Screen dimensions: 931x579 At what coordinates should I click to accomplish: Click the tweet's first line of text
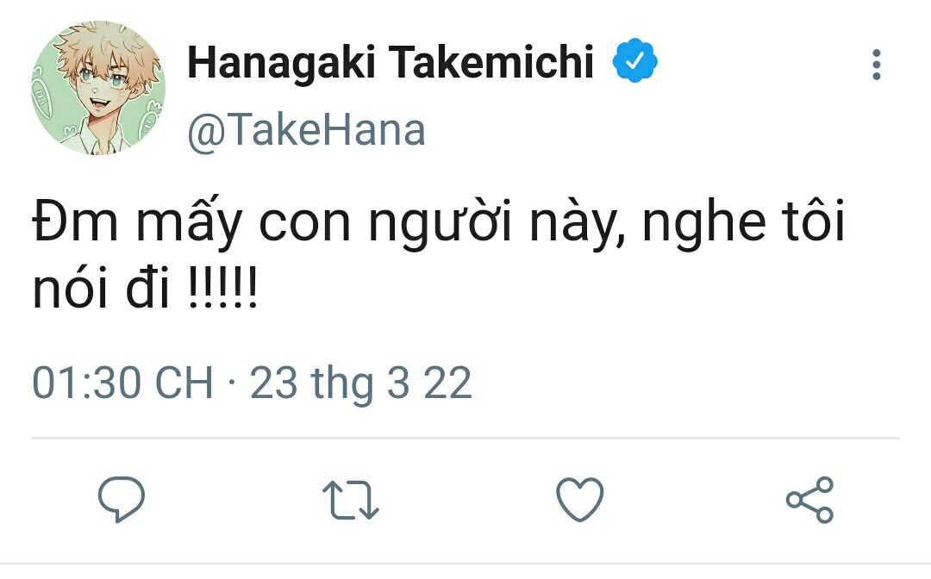[440, 223]
